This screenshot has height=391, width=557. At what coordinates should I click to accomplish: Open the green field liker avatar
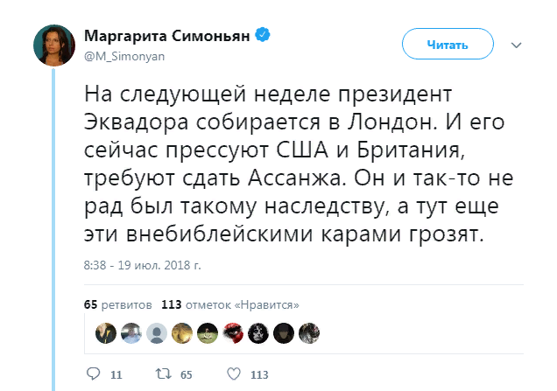coord(208,332)
